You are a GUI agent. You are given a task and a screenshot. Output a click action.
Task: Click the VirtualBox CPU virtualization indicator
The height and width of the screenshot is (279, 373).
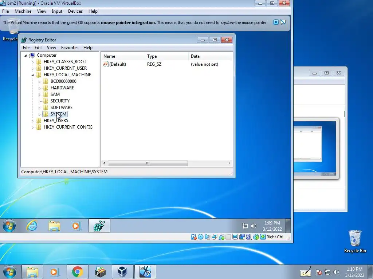coord(249,237)
